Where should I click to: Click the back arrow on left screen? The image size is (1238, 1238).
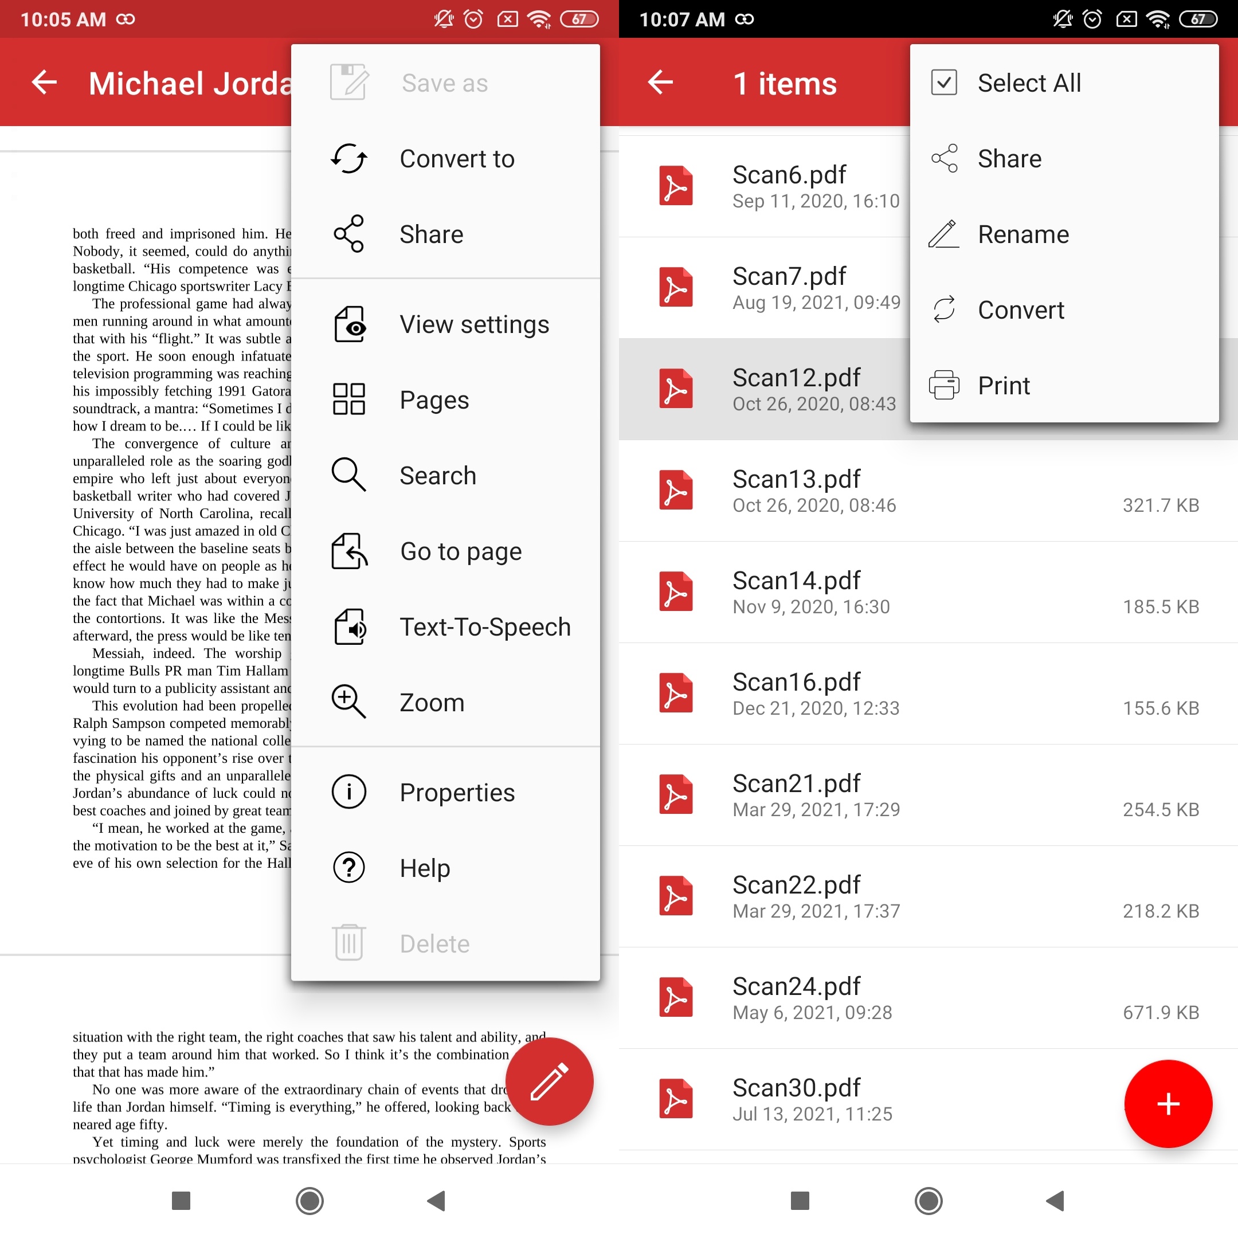tap(42, 81)
